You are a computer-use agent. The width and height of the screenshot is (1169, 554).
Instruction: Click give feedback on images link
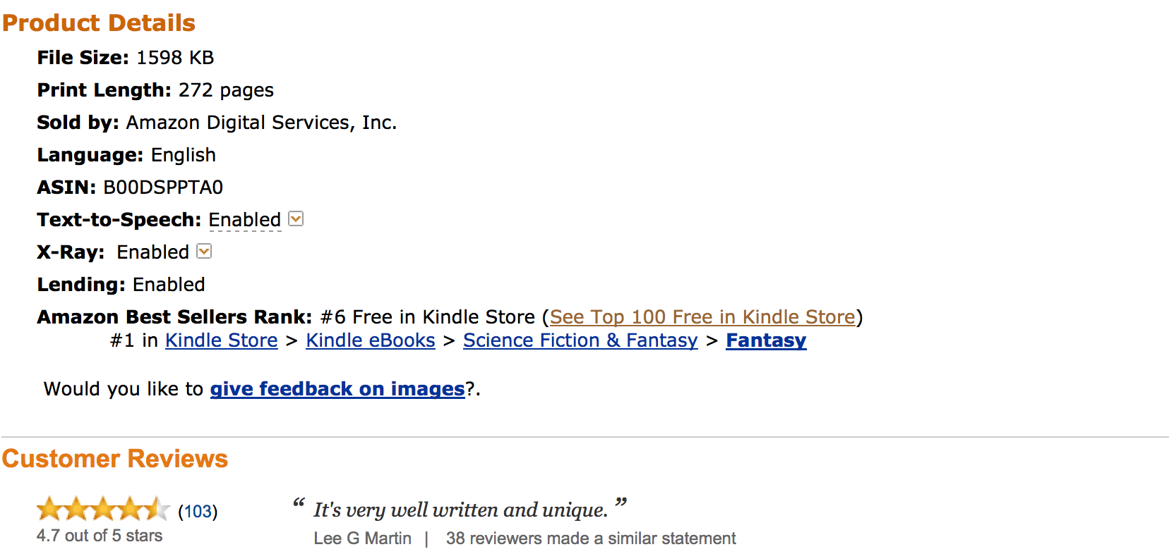(337, 389)
